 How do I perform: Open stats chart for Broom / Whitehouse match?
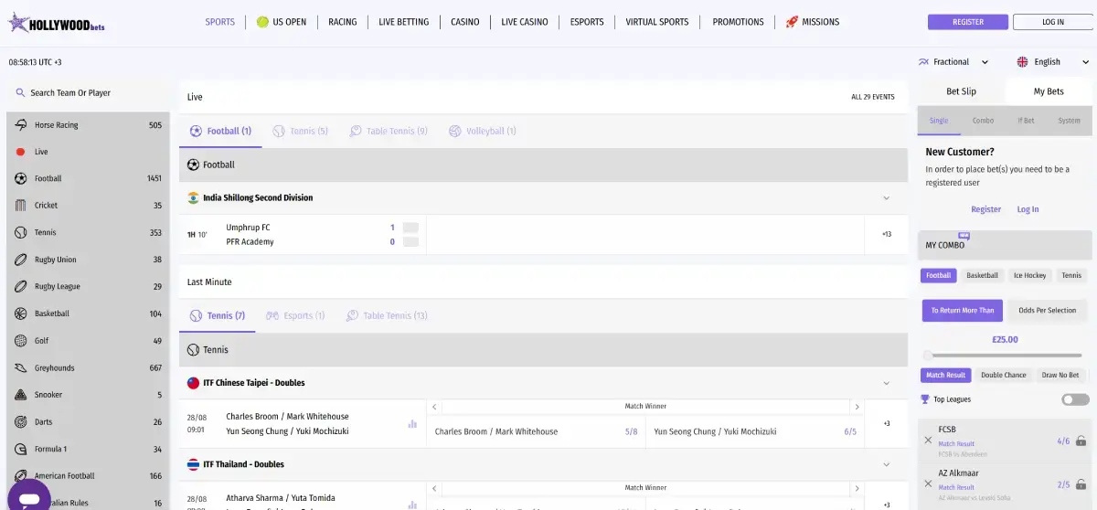(412, 424)
